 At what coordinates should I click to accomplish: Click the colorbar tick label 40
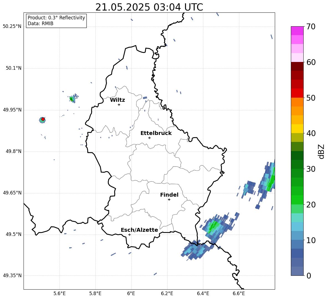pos(311,133)
